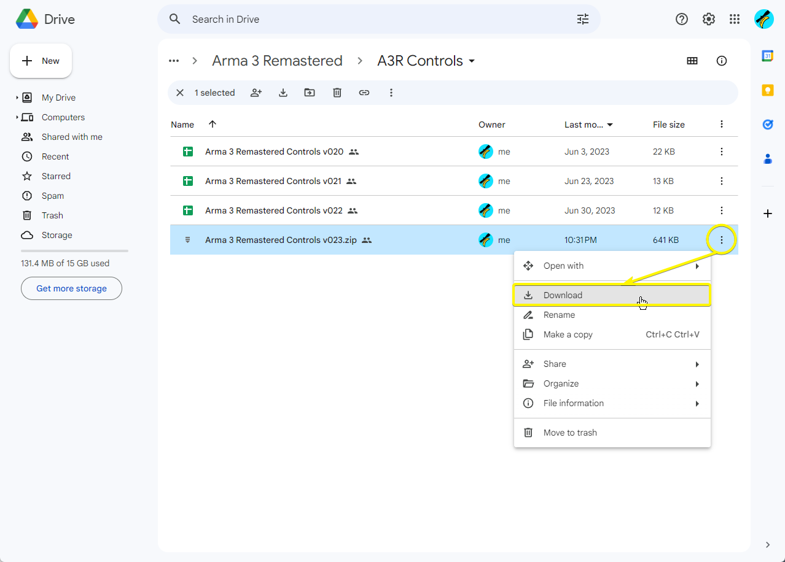Open the Google account avatar
Viewport: 785px width, 562px height.
764,19
